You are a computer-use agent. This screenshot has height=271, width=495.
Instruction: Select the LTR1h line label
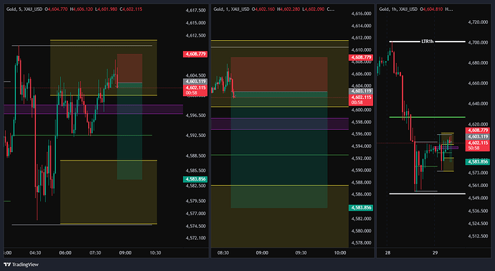click(428, 42)
